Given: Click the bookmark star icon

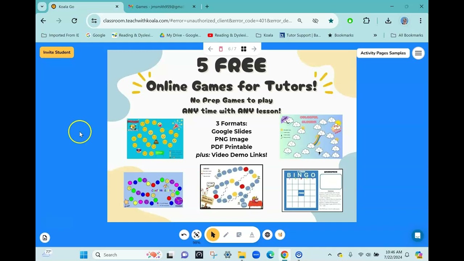Looking at the screenshot, I should pyautogui.click(x=331, y=21).
